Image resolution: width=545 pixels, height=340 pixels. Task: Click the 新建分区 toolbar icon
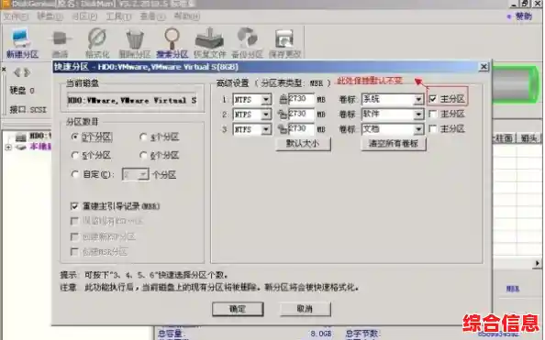[21, 43]
